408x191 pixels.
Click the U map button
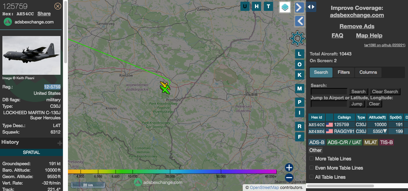(x=245, y=6)
